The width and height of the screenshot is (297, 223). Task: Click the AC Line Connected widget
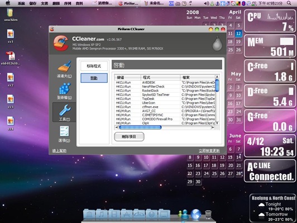(x=270, y=171)
